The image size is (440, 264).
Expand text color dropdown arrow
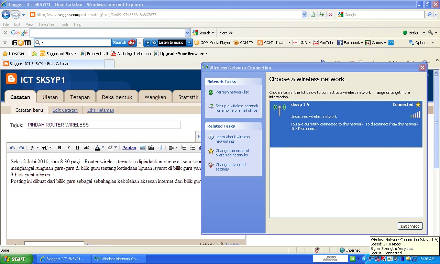click(103, 147)
